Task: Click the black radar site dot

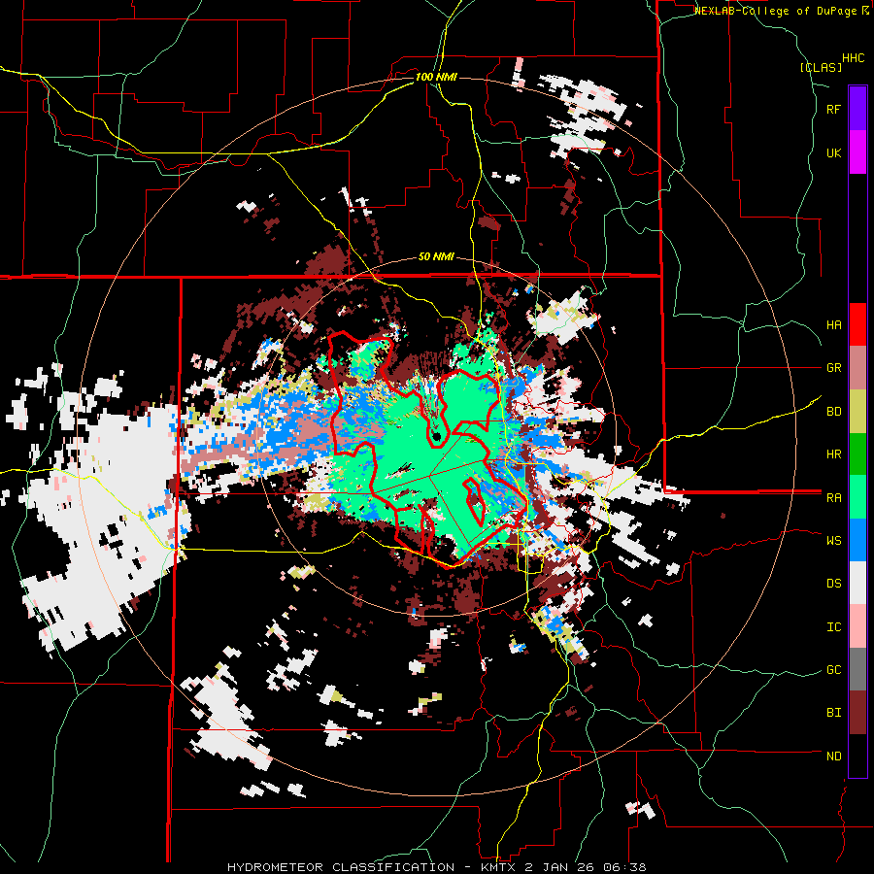Action: (436, 436)
